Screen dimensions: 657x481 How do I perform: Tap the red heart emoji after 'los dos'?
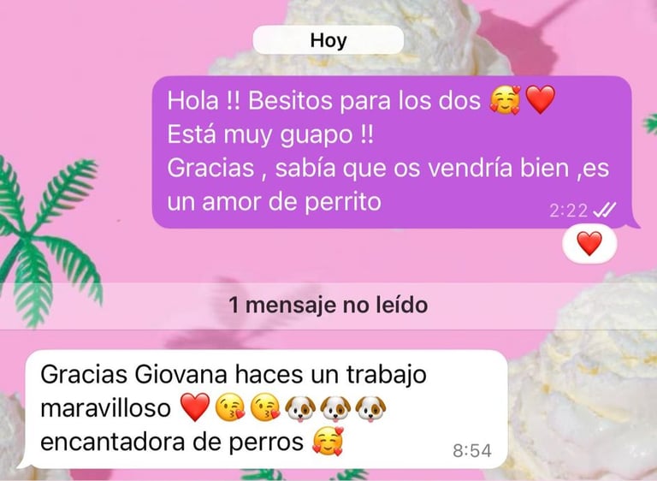click(541, 100)
